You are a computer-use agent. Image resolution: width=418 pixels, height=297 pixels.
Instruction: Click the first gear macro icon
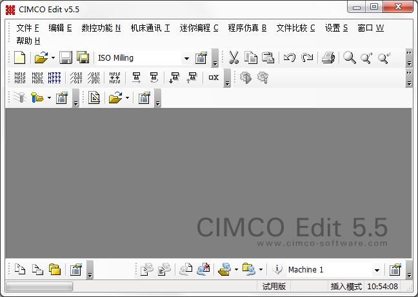246,77
